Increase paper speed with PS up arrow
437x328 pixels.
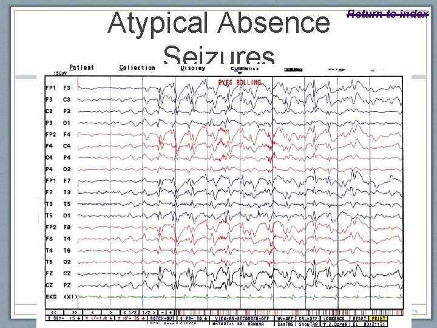181,318
